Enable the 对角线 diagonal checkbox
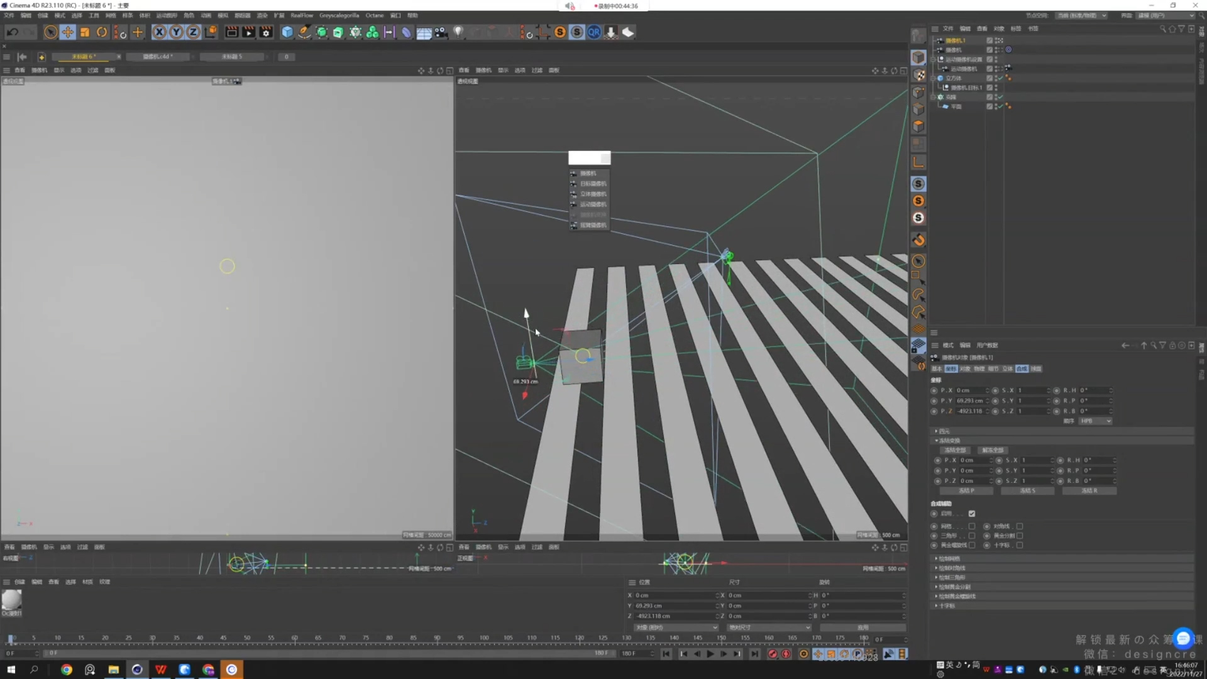The width and height of the screenshot is (1207, 679). coord(1020,526)
